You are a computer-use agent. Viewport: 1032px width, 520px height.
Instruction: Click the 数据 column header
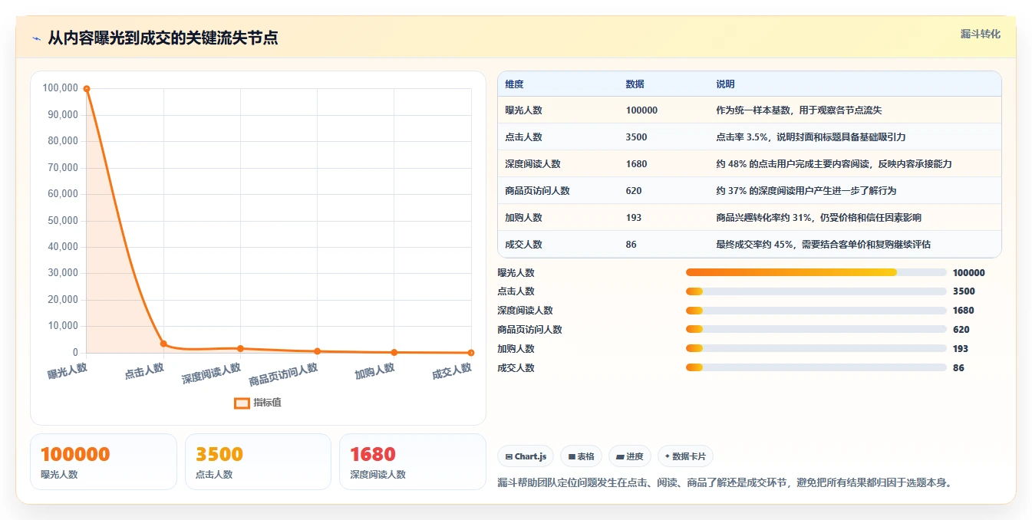point(635,84)
